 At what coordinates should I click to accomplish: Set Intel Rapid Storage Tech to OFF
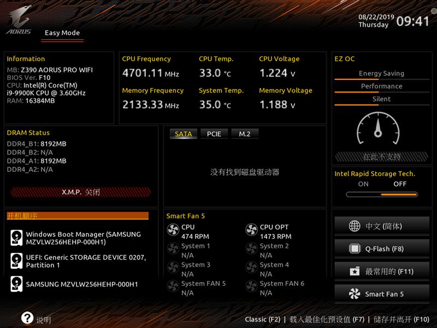(x=400, y=184)
